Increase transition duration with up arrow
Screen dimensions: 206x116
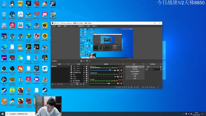161,69
